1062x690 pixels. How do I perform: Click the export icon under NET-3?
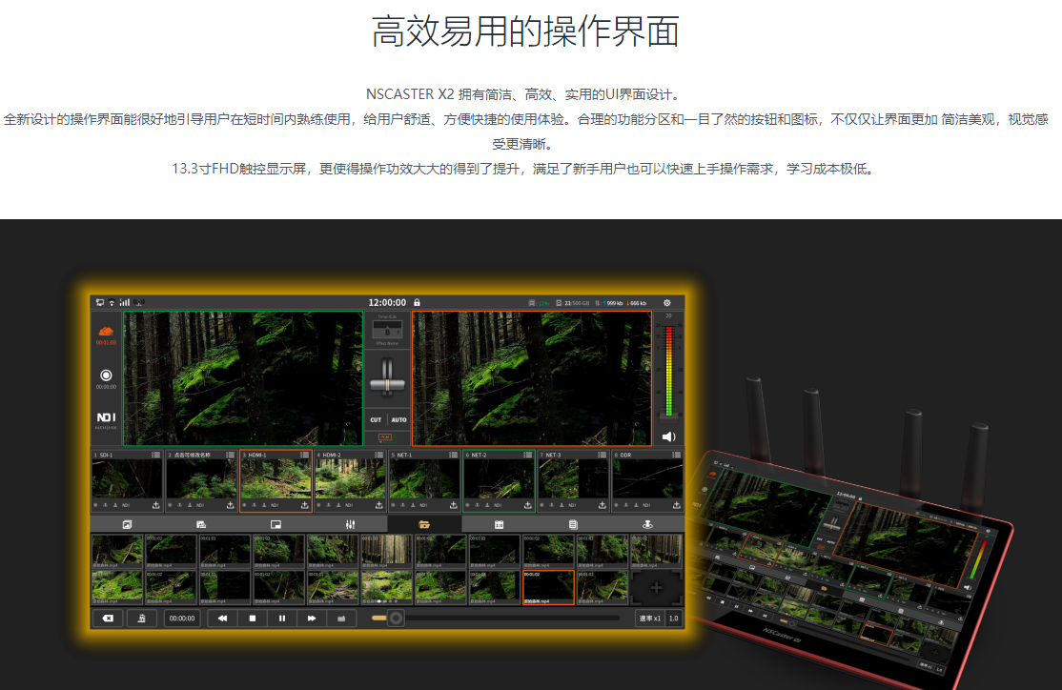tap(602, 505)
